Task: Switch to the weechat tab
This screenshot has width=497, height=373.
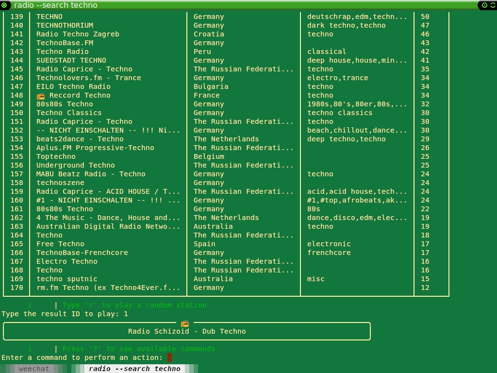Action: point(34,369)
